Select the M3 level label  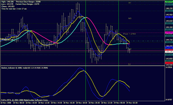click(130, 19)
